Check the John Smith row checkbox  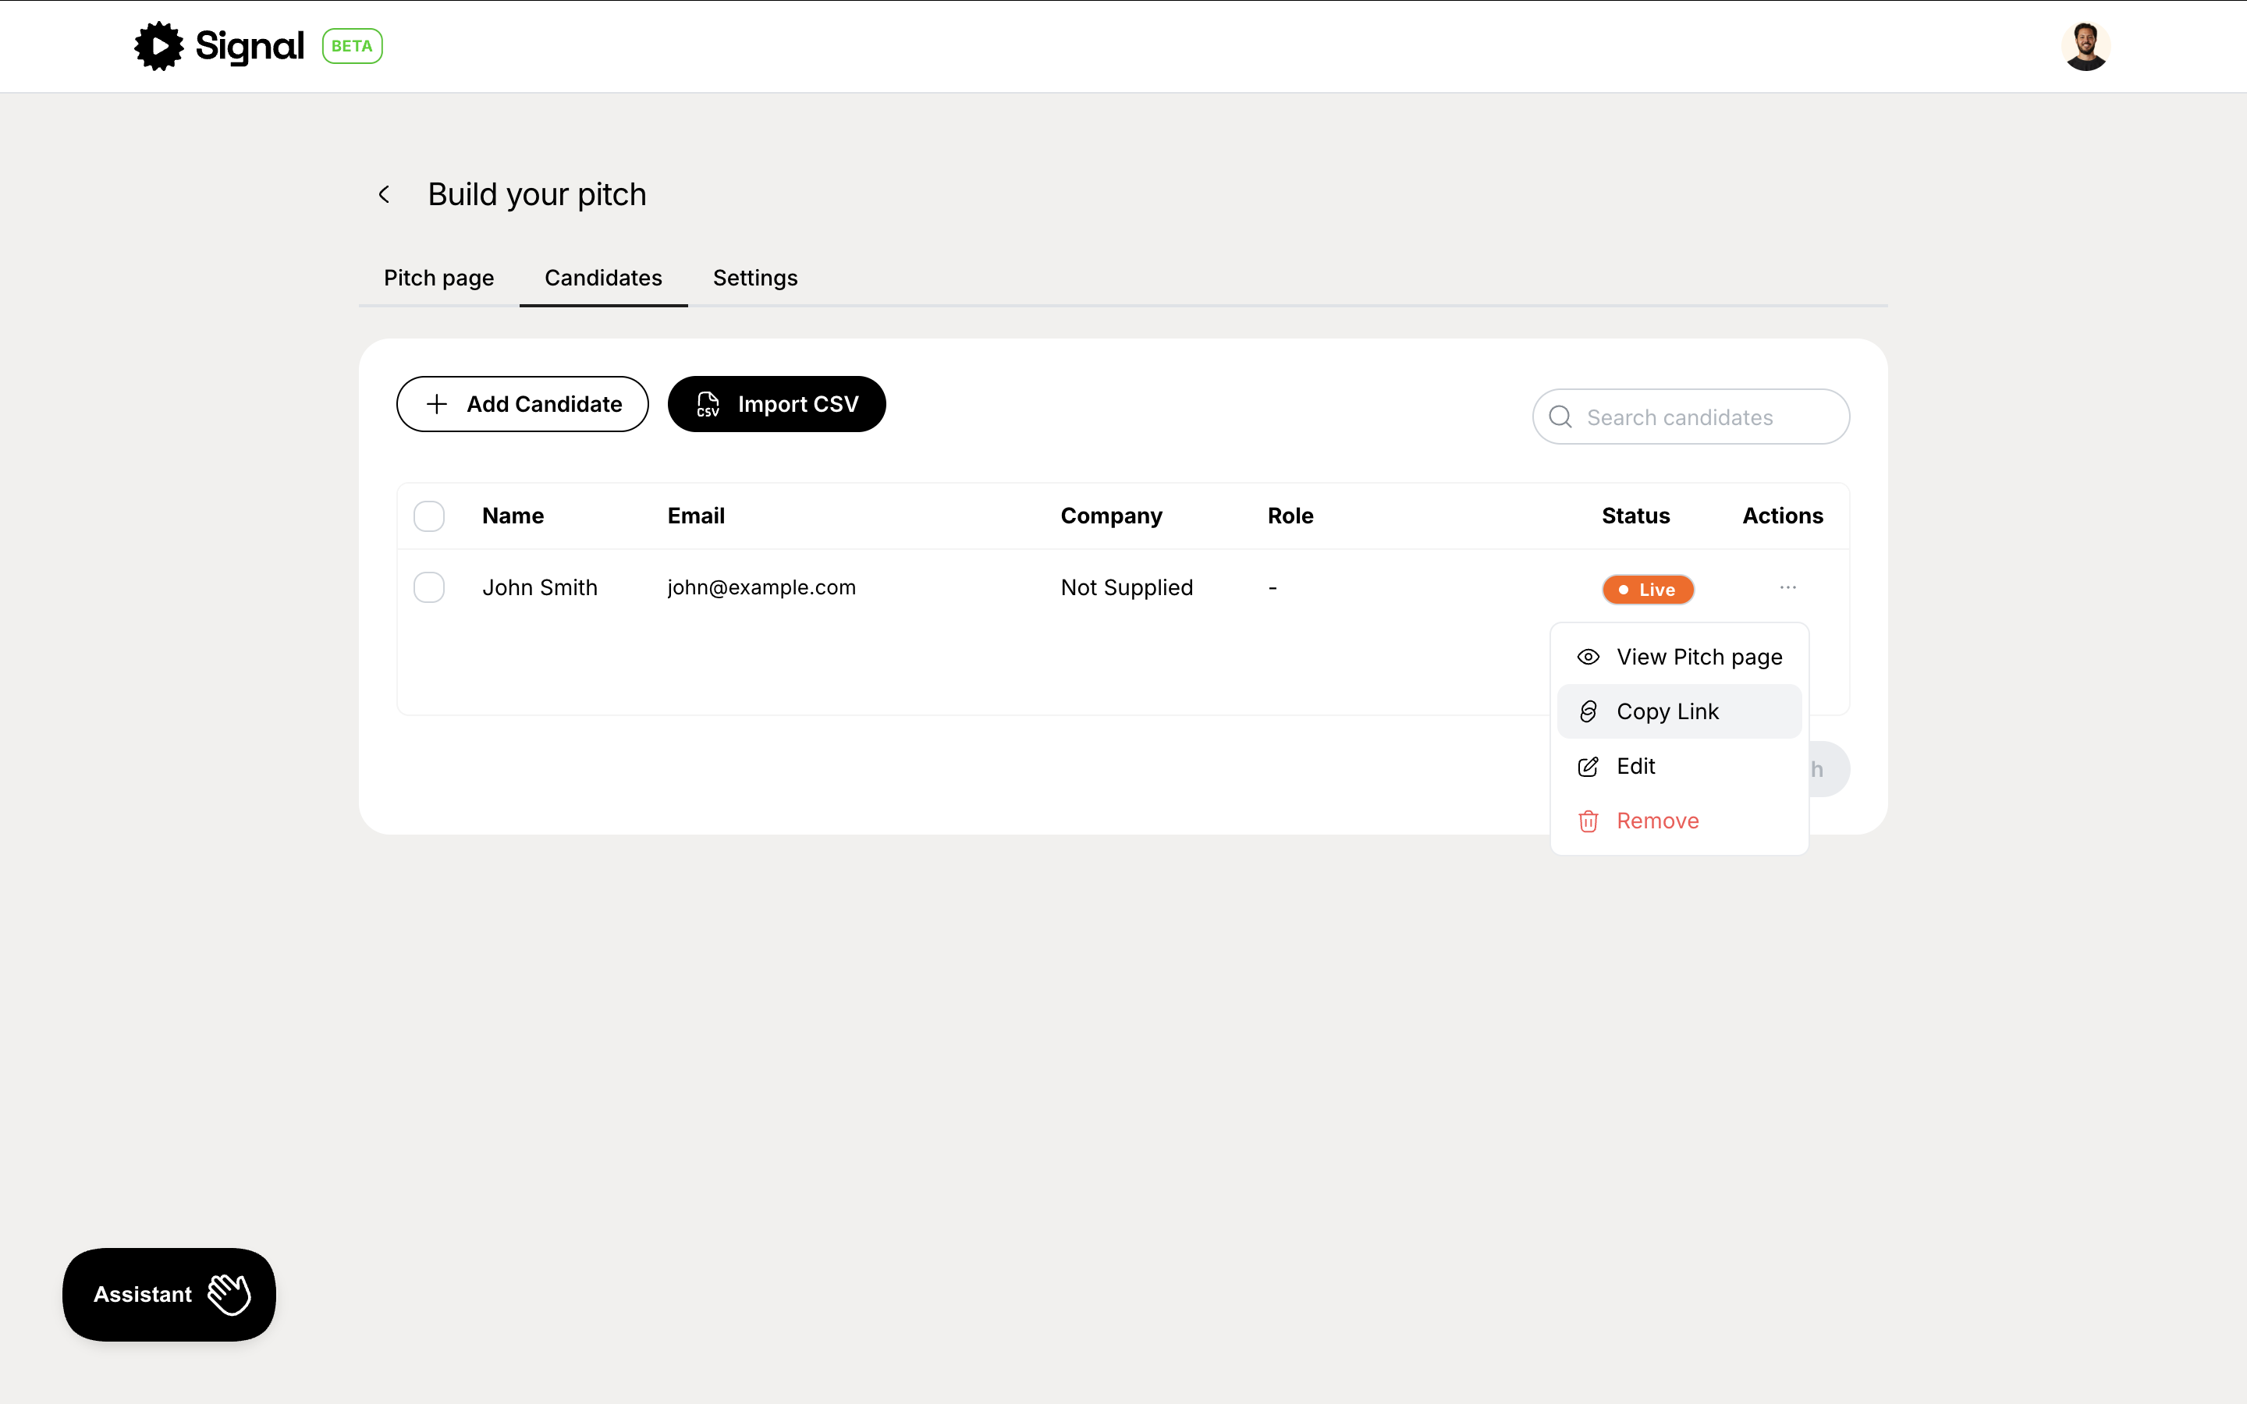(x=429, y=588)
